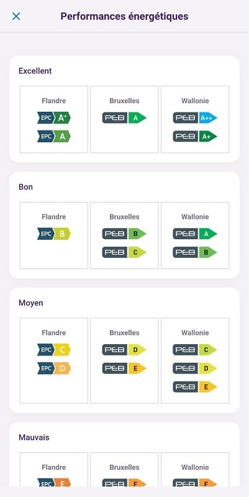The width and height of the screenshot is (249, 497).
Task: Click the Wallonie PEB A label under Bon
Action: coord(195,234)
